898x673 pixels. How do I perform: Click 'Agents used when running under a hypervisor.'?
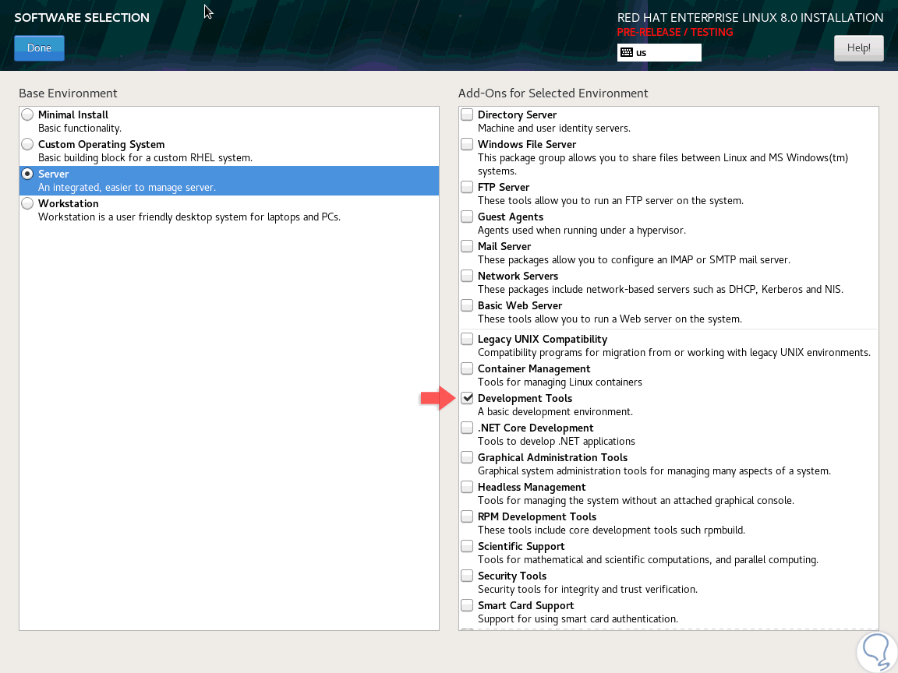point(582,231)
